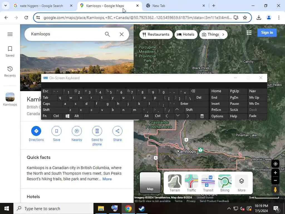Send Kamloops to phone
The width and height of the screenshot is (285, 214).
97,136
